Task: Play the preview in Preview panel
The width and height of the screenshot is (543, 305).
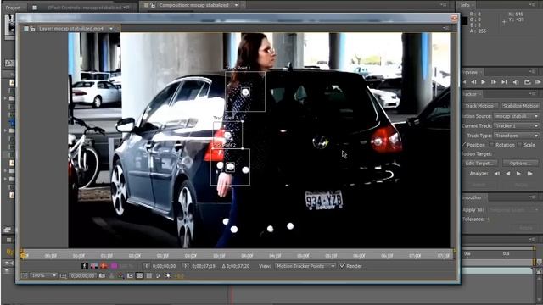Action: pos(484,82)
